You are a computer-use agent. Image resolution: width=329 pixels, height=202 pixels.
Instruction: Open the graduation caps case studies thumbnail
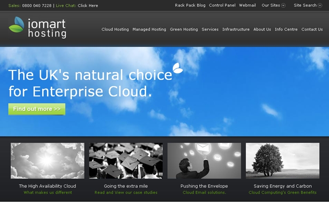pos(126,161)
